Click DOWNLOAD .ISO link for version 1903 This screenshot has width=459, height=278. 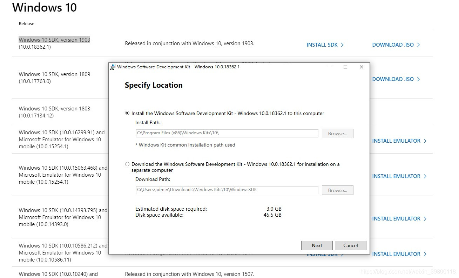[x=396, y=45]
